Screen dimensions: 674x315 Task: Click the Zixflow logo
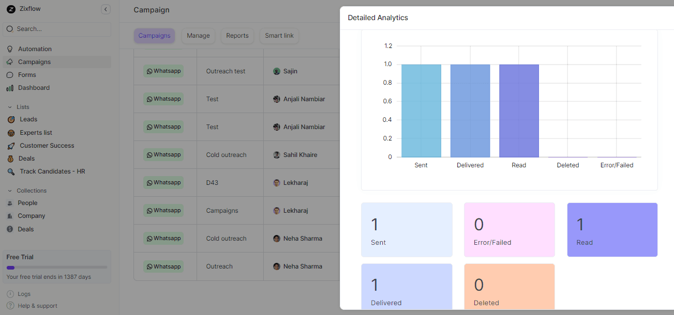point(10,9)
